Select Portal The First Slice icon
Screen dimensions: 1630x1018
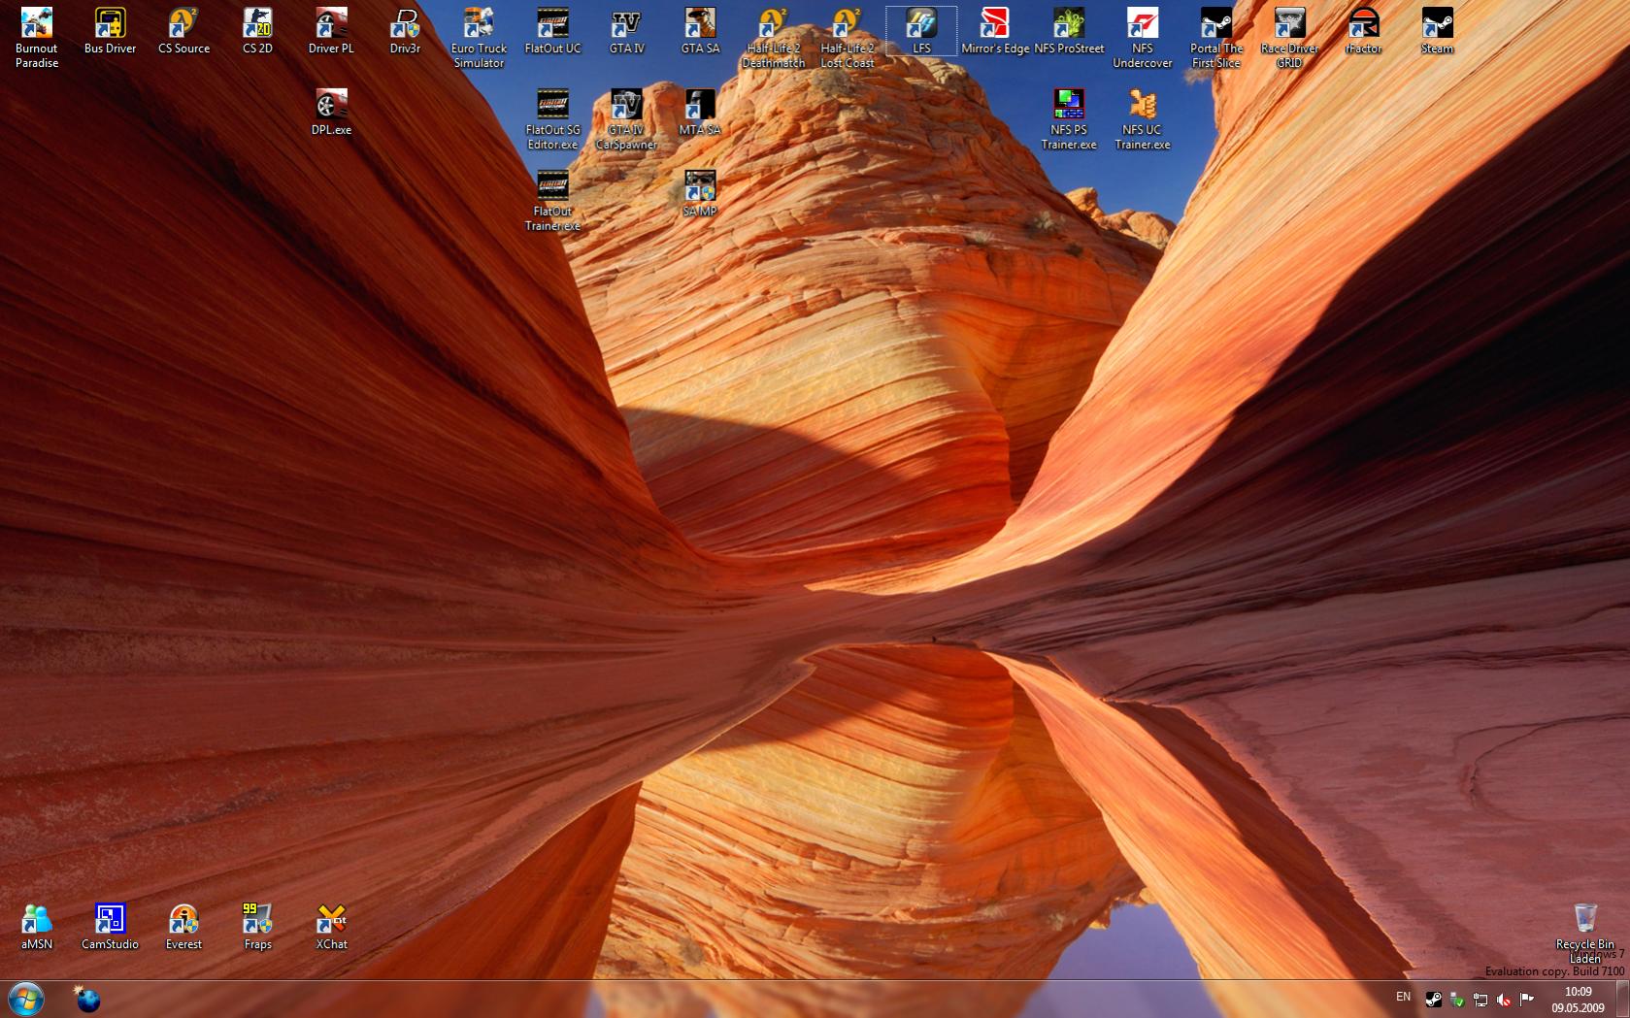pyautogui.click(x=1216, y=38)
